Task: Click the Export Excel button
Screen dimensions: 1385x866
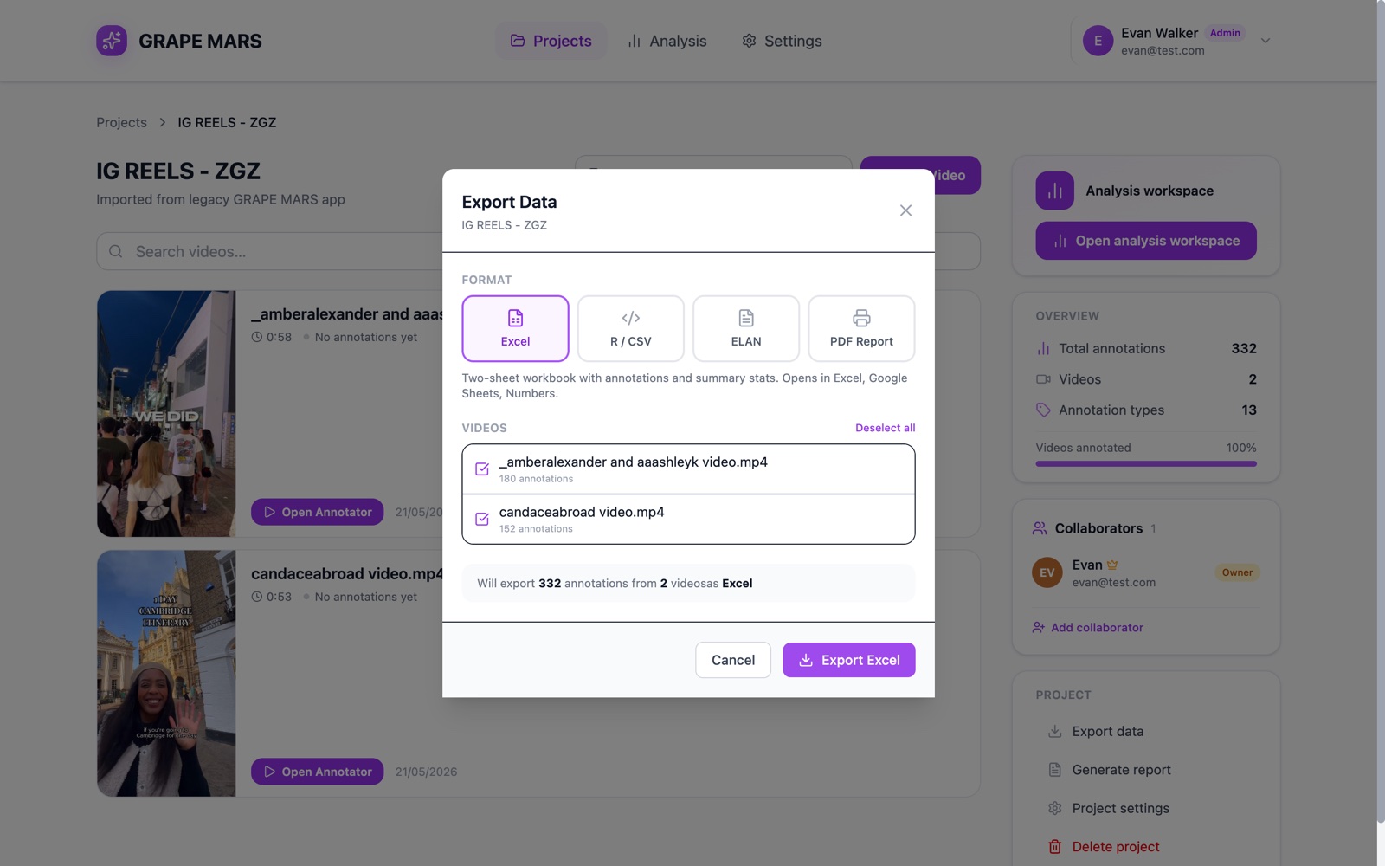Action: (848, 660)
